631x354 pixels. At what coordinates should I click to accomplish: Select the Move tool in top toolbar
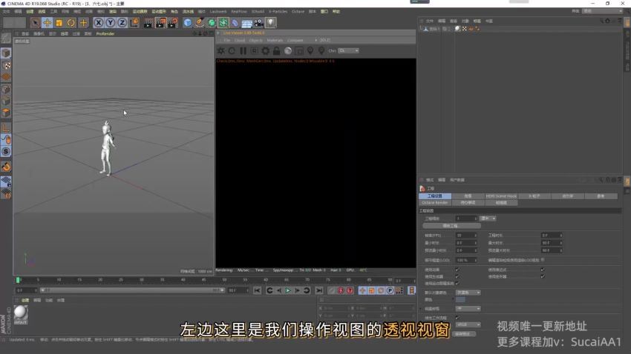[47, 23]
